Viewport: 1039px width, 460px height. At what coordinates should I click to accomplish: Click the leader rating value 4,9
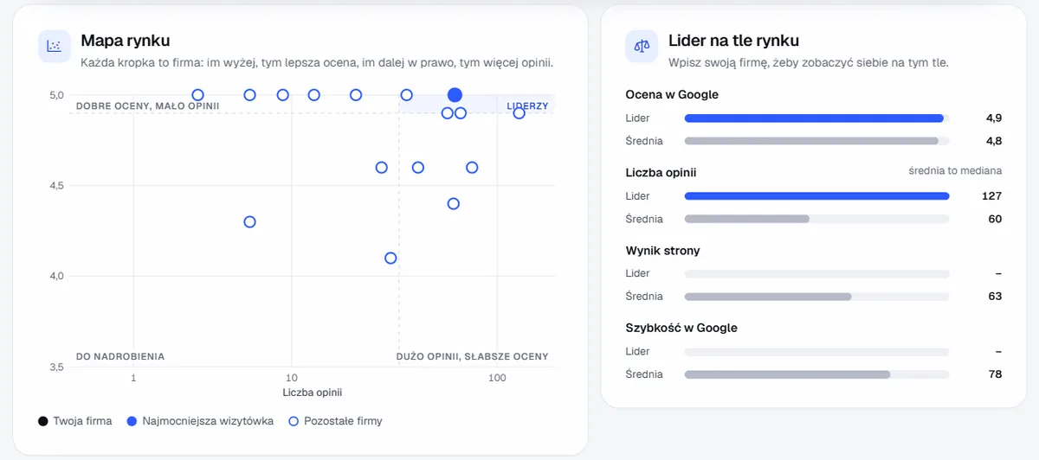[x=994, y=118]
